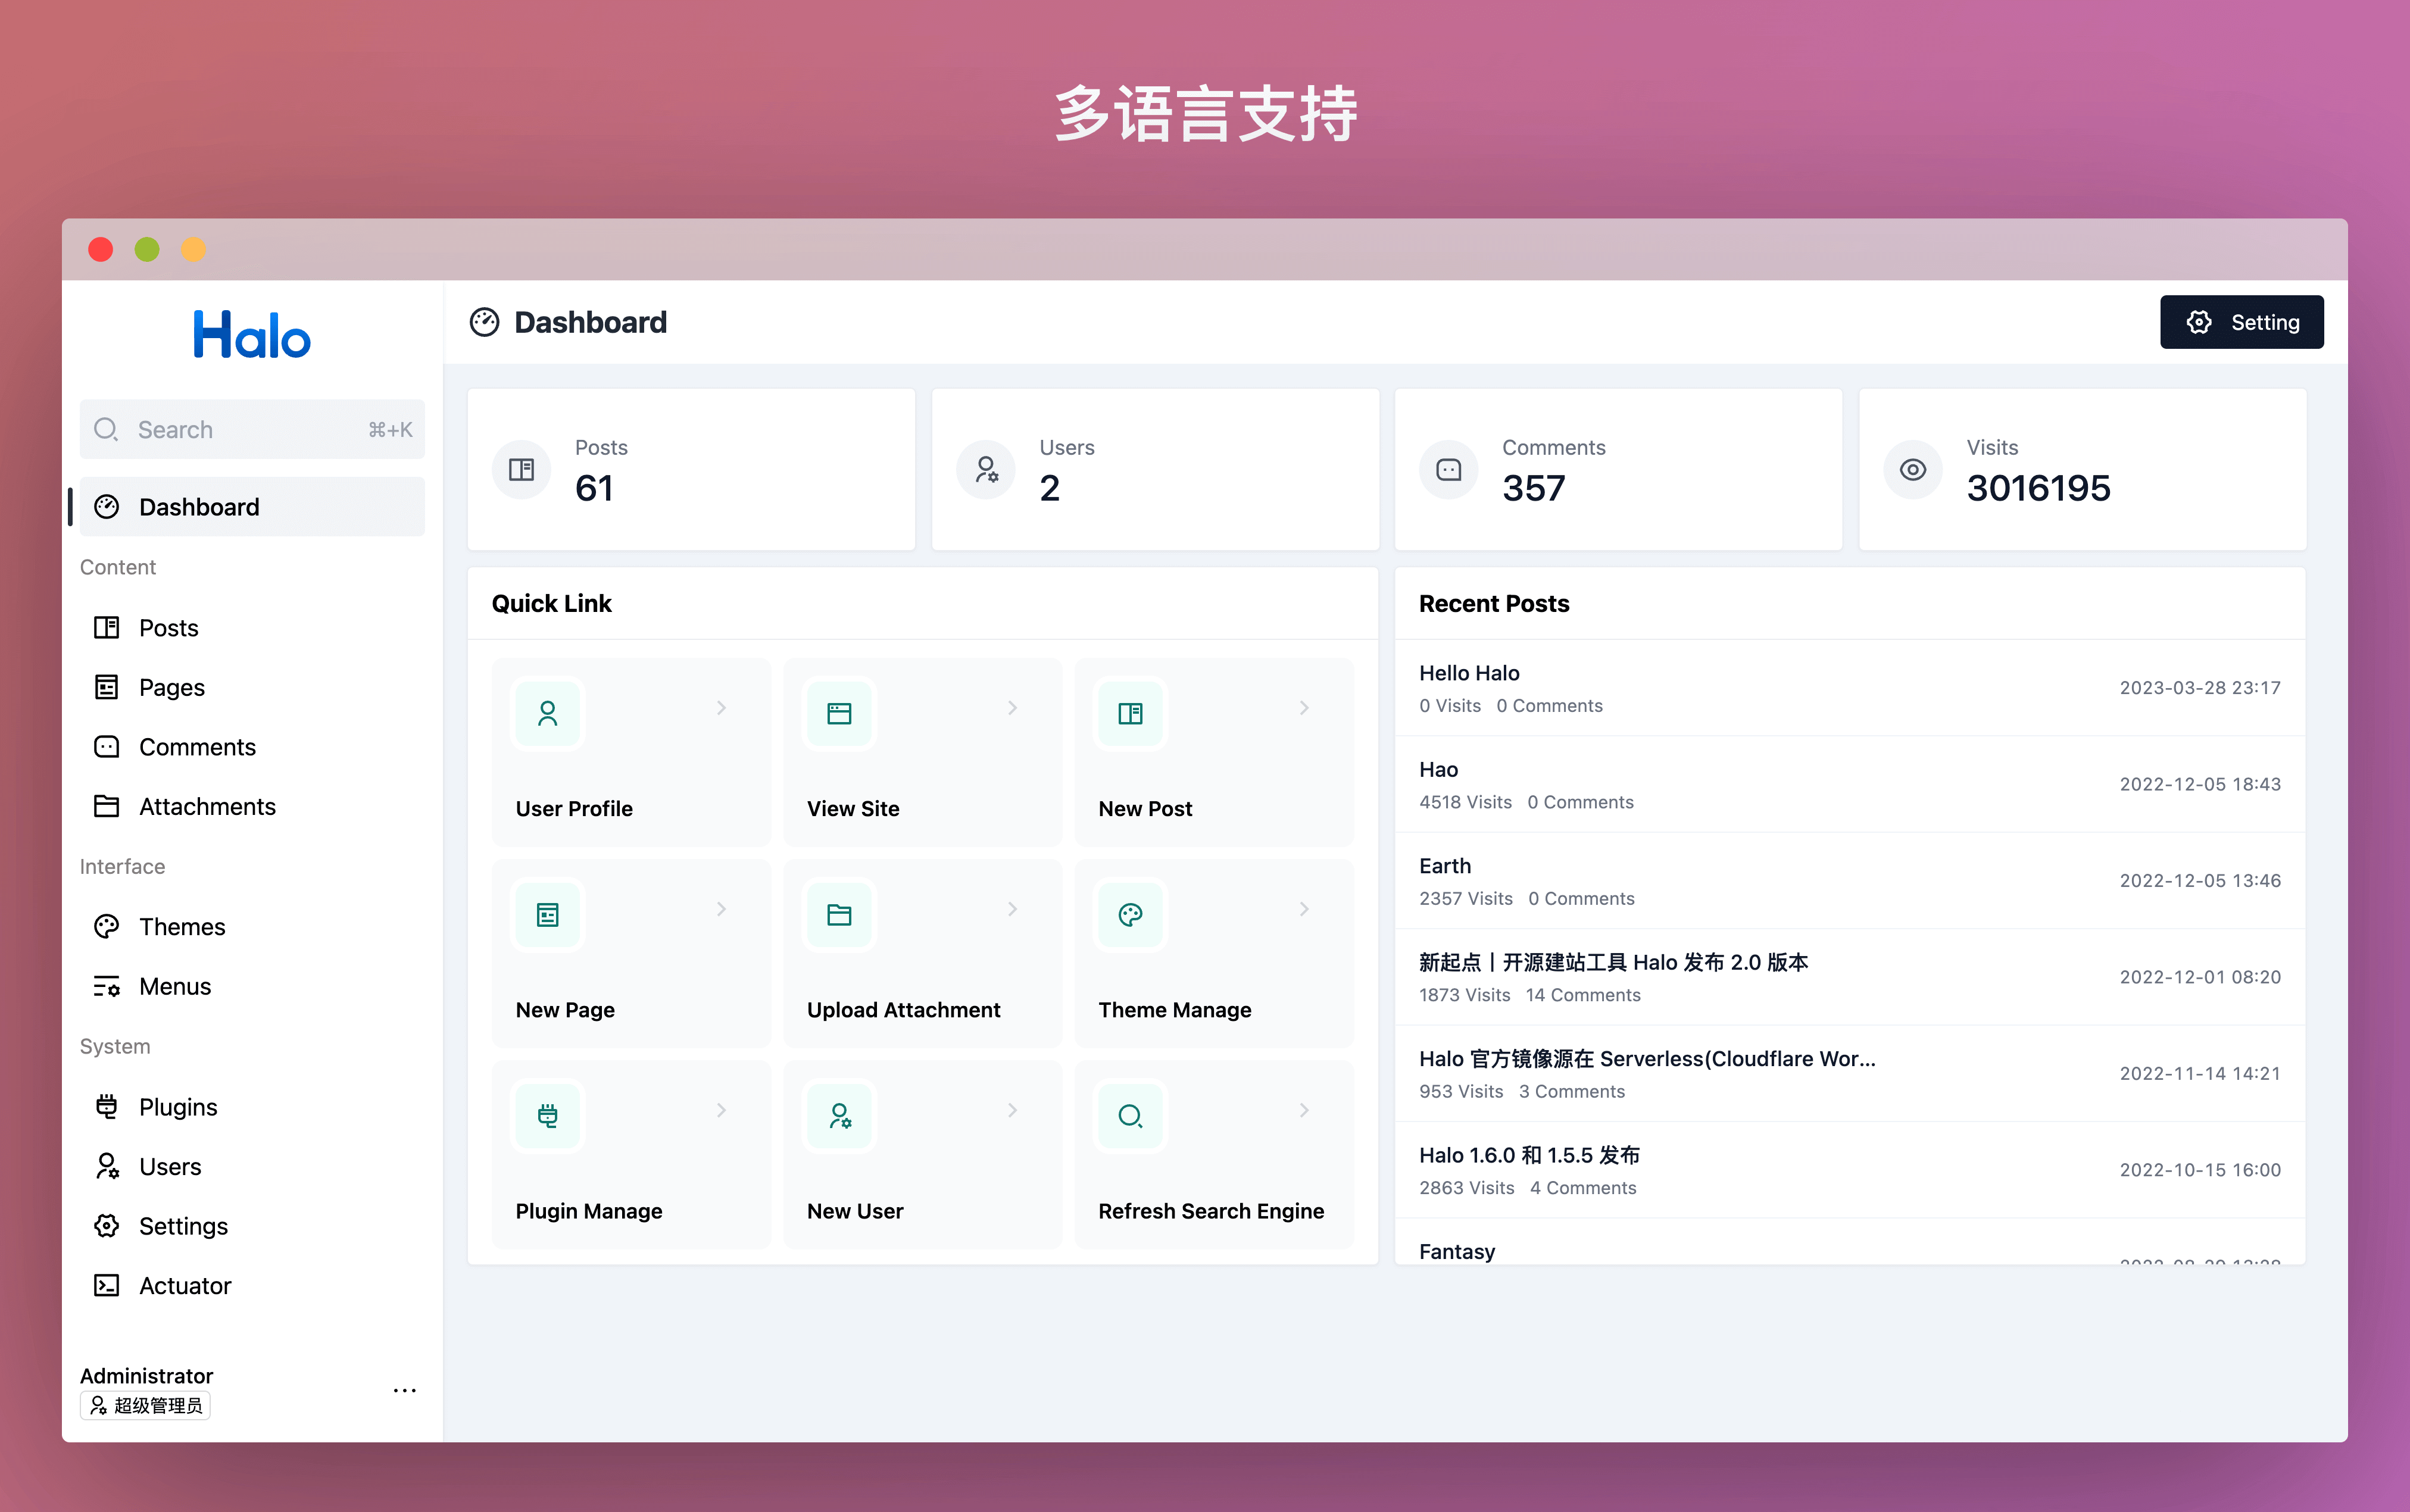Click the Halo logo
Viewport: 2410px width, 1512px height.
(252, 335)
